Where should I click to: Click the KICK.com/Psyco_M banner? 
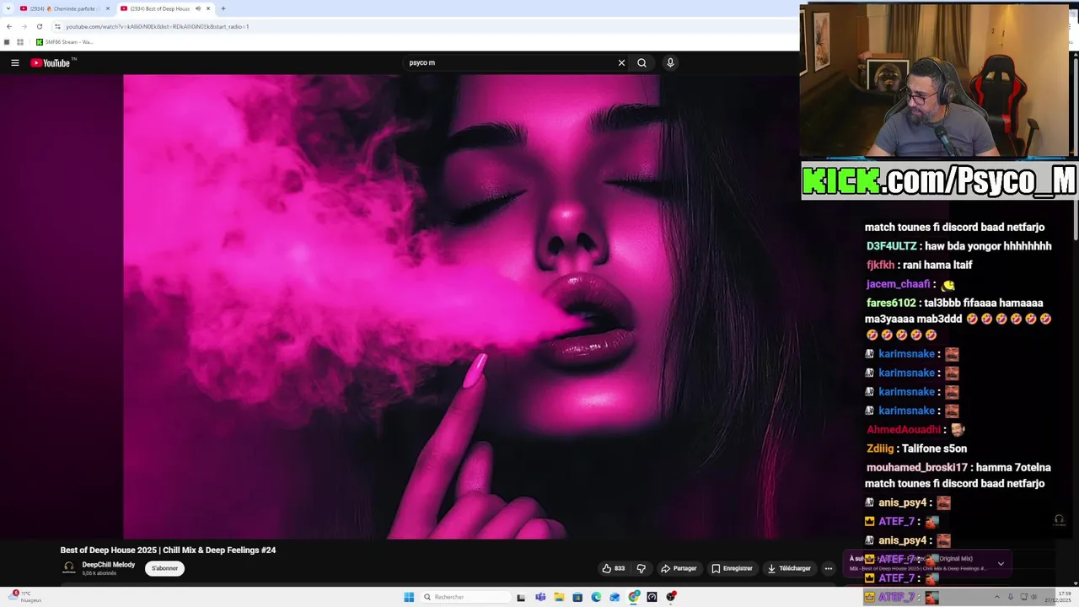(x=939, y=180)
